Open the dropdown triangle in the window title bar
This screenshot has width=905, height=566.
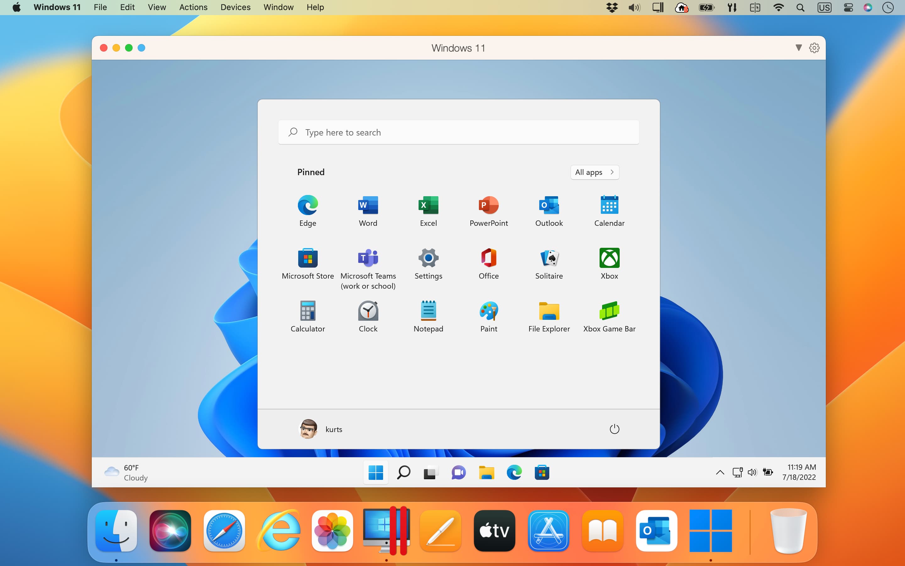click(798, 47)
